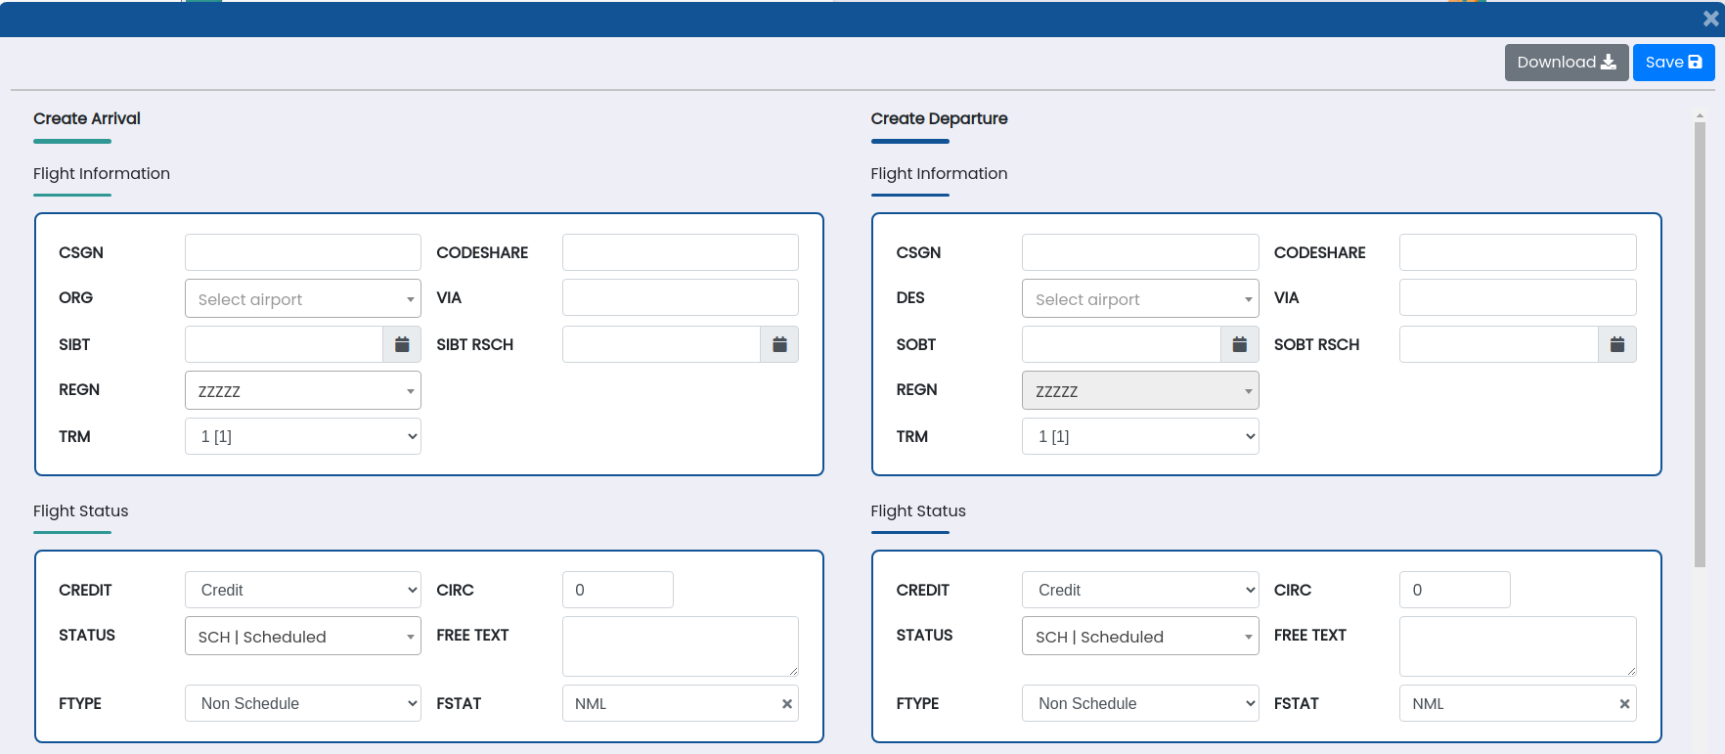Click the Save button

1673,63
